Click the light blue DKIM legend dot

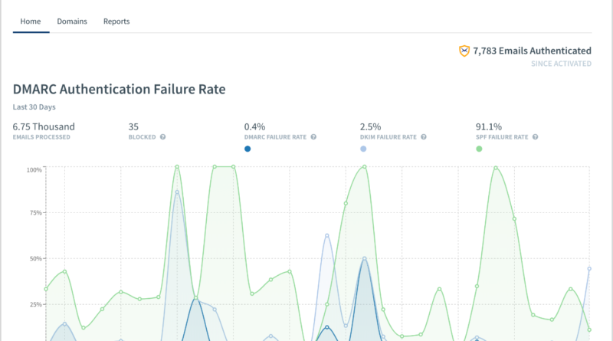click(363, 149)
